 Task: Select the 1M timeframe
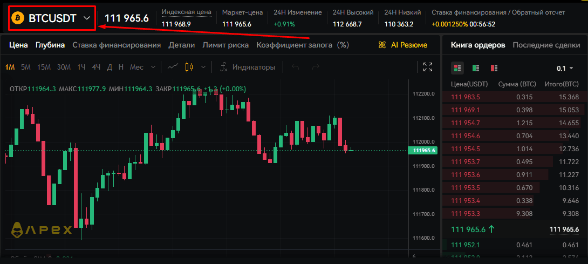click(x=10, y=67)
